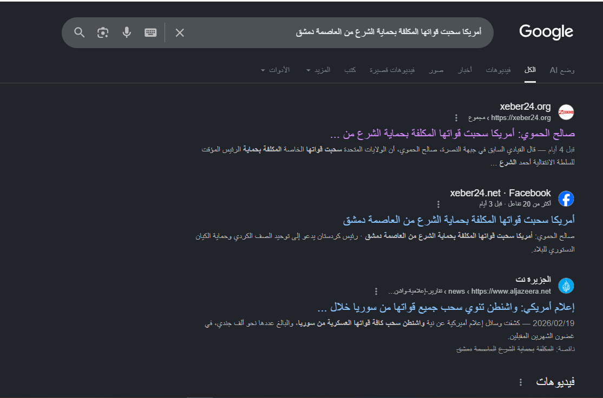Screen dimensions: 603x398
Task: Open the Al Jazeera إعلام أمريكي result title
Action: point(446,307)
